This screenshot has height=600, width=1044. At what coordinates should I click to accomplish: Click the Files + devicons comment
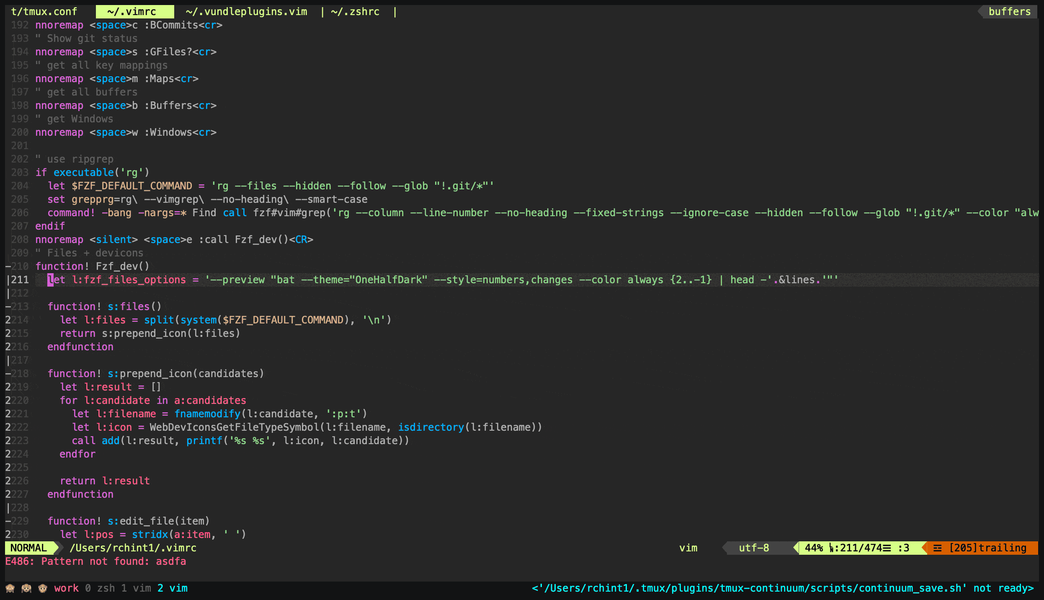(x=89, y=253)
